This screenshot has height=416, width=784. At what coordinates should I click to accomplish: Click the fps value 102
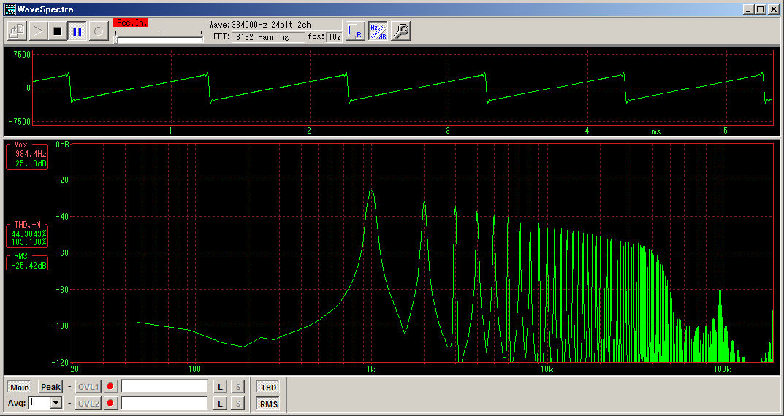334,37
